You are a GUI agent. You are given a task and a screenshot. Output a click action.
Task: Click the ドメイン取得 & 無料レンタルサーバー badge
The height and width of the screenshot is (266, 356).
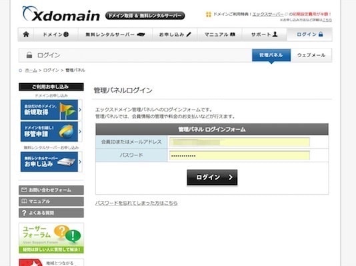tap(145, 15)
